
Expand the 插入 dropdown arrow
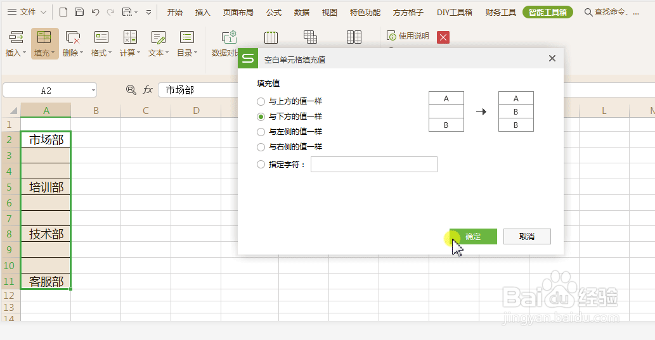click(24, 53)
